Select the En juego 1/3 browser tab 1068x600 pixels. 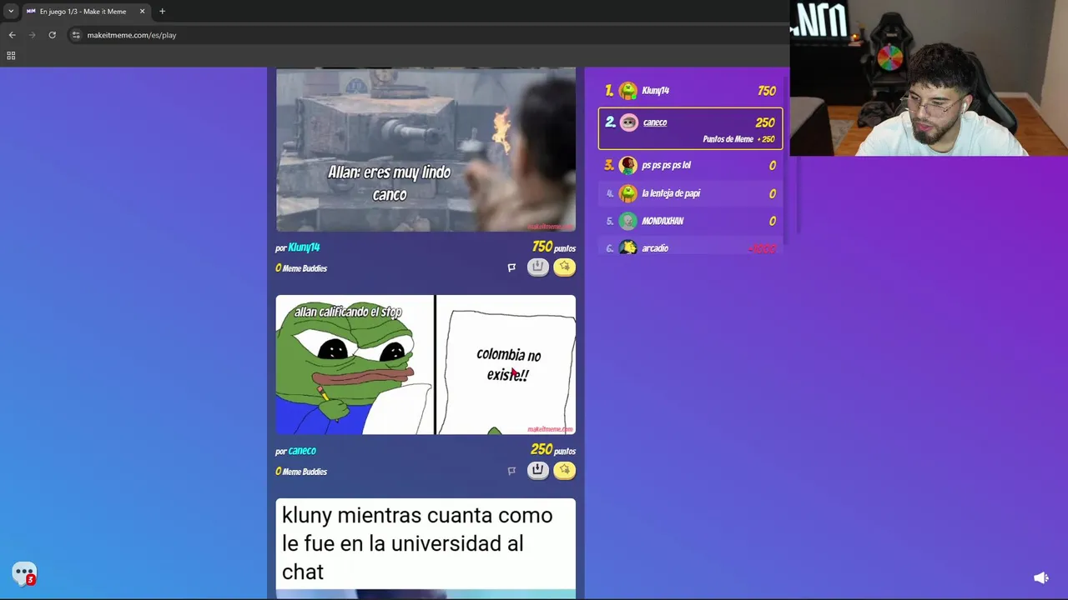click(85, 12)
